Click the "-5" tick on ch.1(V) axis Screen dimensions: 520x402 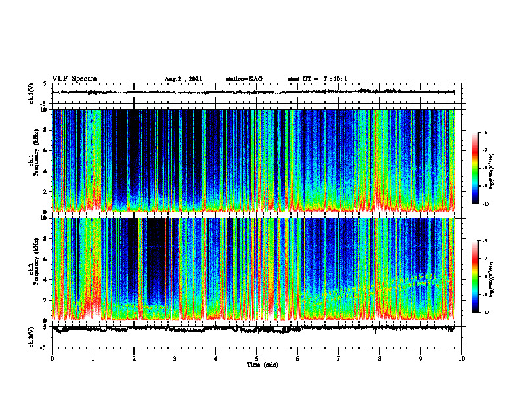click(43, 104)
